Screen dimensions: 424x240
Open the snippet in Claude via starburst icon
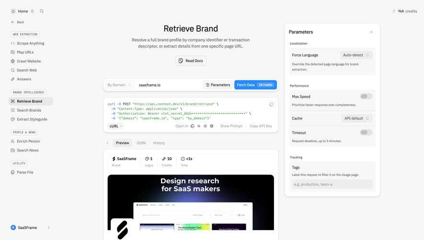[x=199, y=126]
